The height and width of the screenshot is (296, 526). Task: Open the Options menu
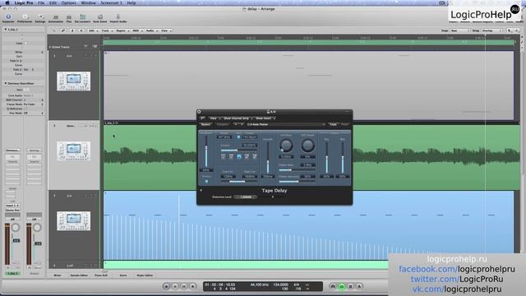pyautogui.click(x=68, y=2)
